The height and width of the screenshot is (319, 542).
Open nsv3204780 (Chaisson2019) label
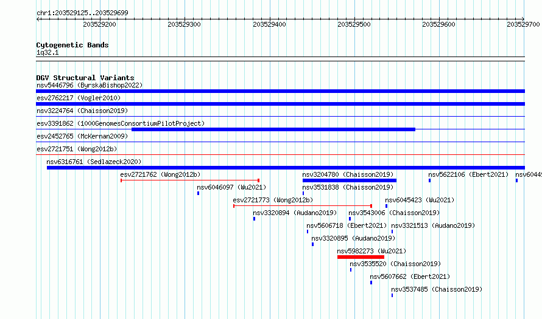coord(348,174)
